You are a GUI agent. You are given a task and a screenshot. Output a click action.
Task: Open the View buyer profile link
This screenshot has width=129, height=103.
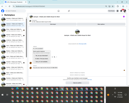click(83, 44)
